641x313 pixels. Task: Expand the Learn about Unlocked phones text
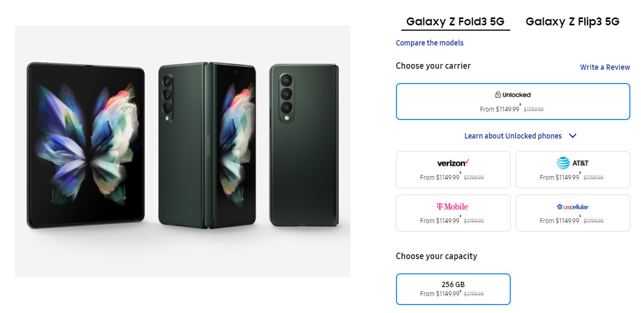[x=512, y=136]
